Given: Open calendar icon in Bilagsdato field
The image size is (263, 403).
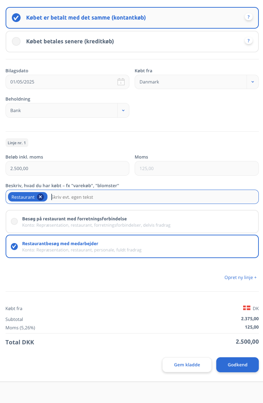Looking at the screenshot, I should coord(121,82).
